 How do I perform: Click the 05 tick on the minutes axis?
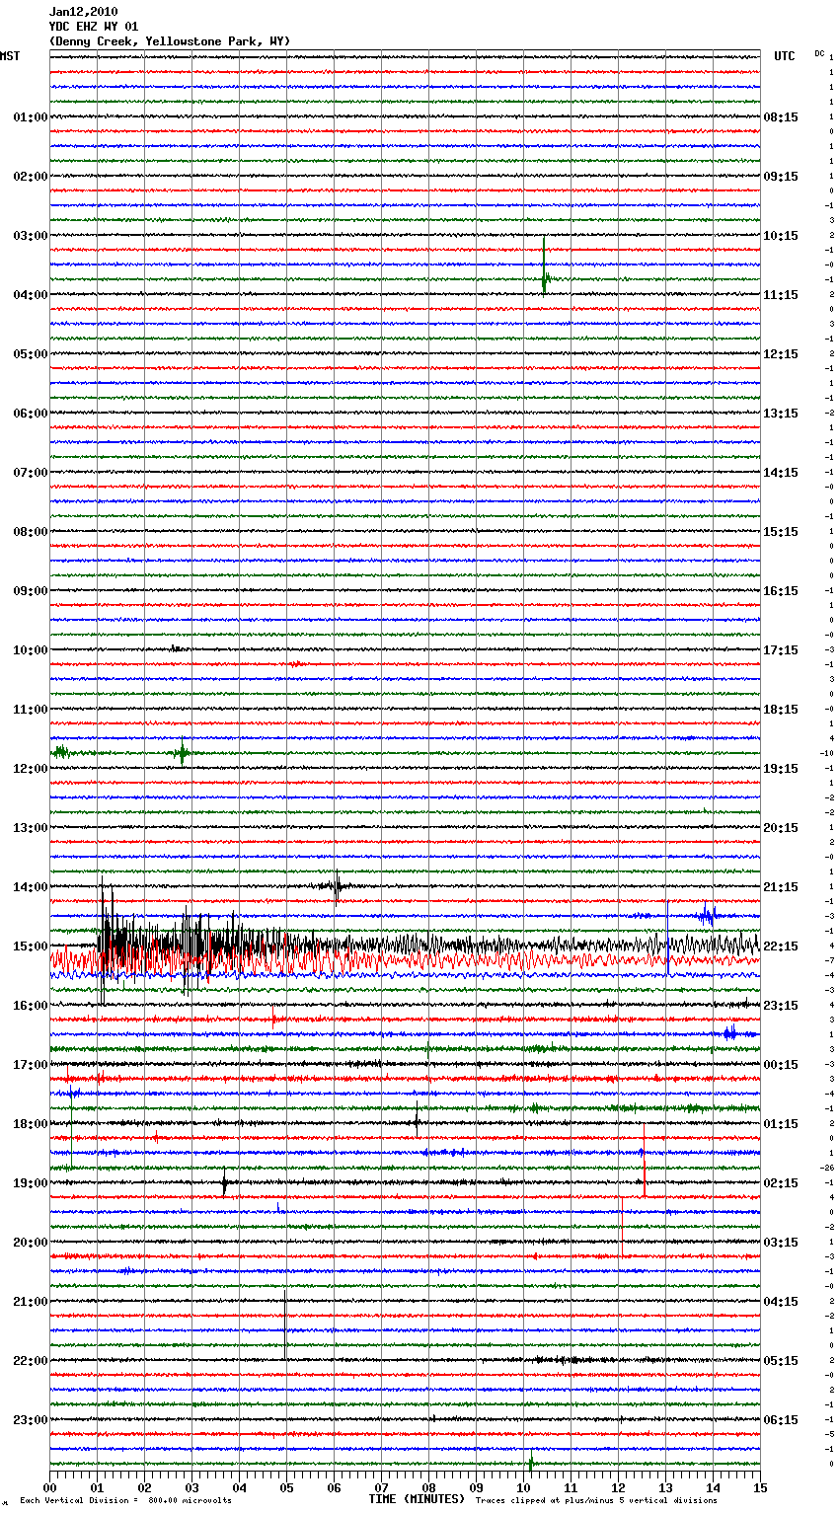[x=286, y=1488]
